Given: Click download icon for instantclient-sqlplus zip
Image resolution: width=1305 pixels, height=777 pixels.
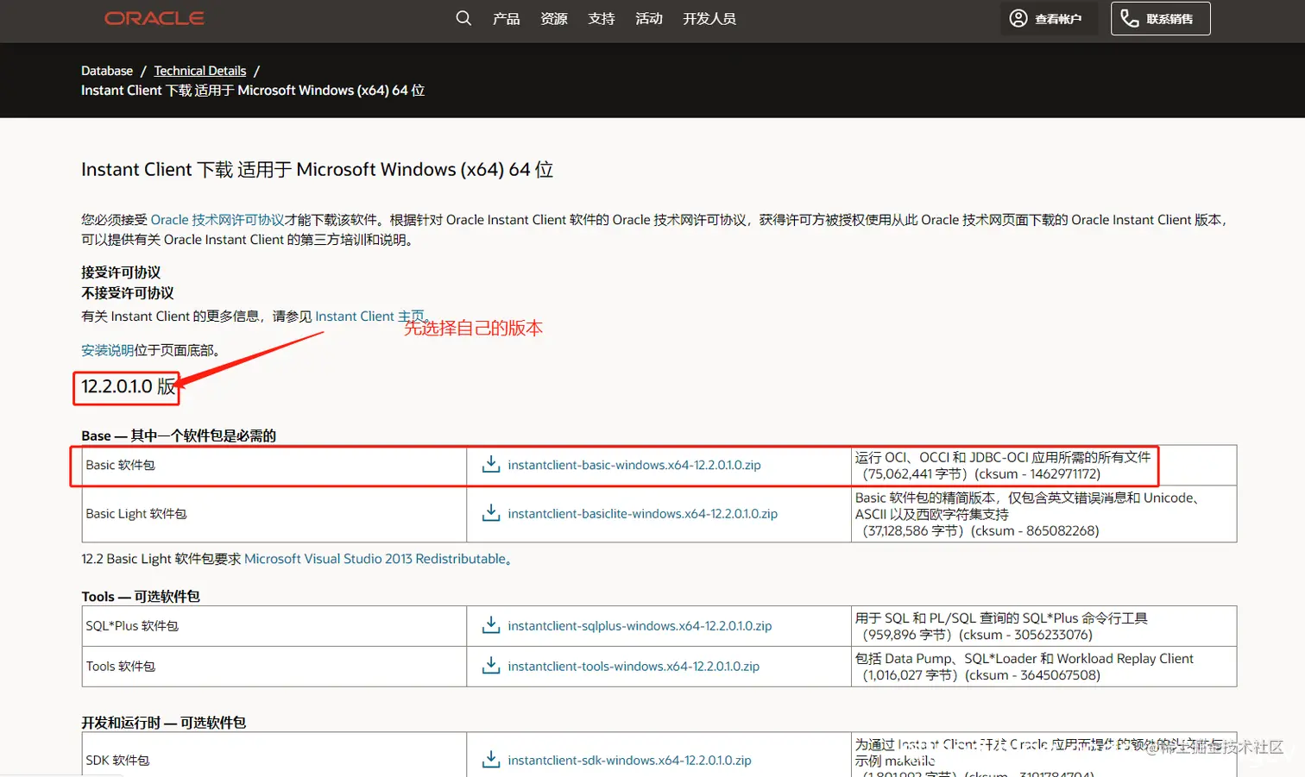Looking at the screenshot, I should click(491, 625).
